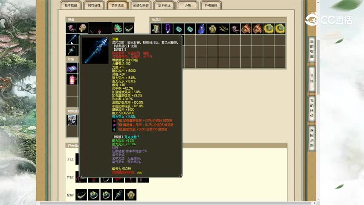Click the pendant item in the 金麟 row

coord(118,194)
